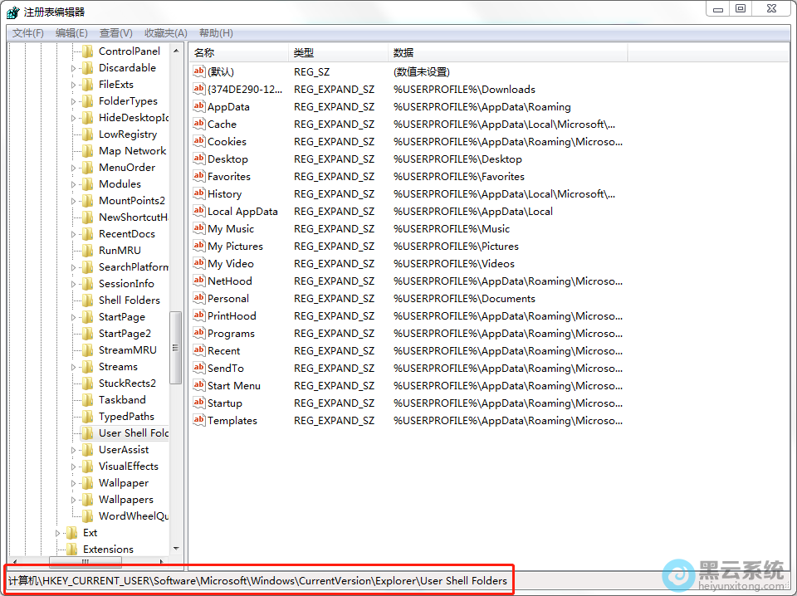Click the Registry Editor title bar icon
Viewport: 797px width, 596px height.
pyautogui.click(x=12, y=12)
